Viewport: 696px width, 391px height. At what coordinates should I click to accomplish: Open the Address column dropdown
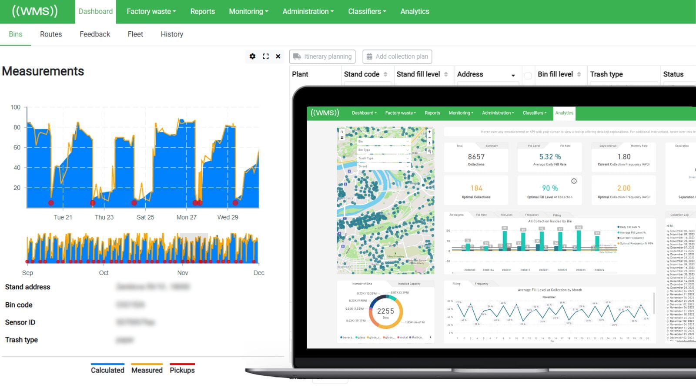point(513,75)
